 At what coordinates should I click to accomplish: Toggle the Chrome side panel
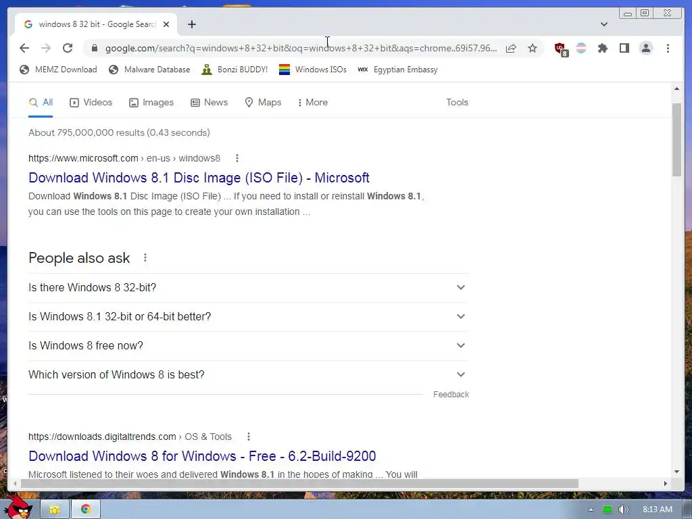(x=624, y=48)
